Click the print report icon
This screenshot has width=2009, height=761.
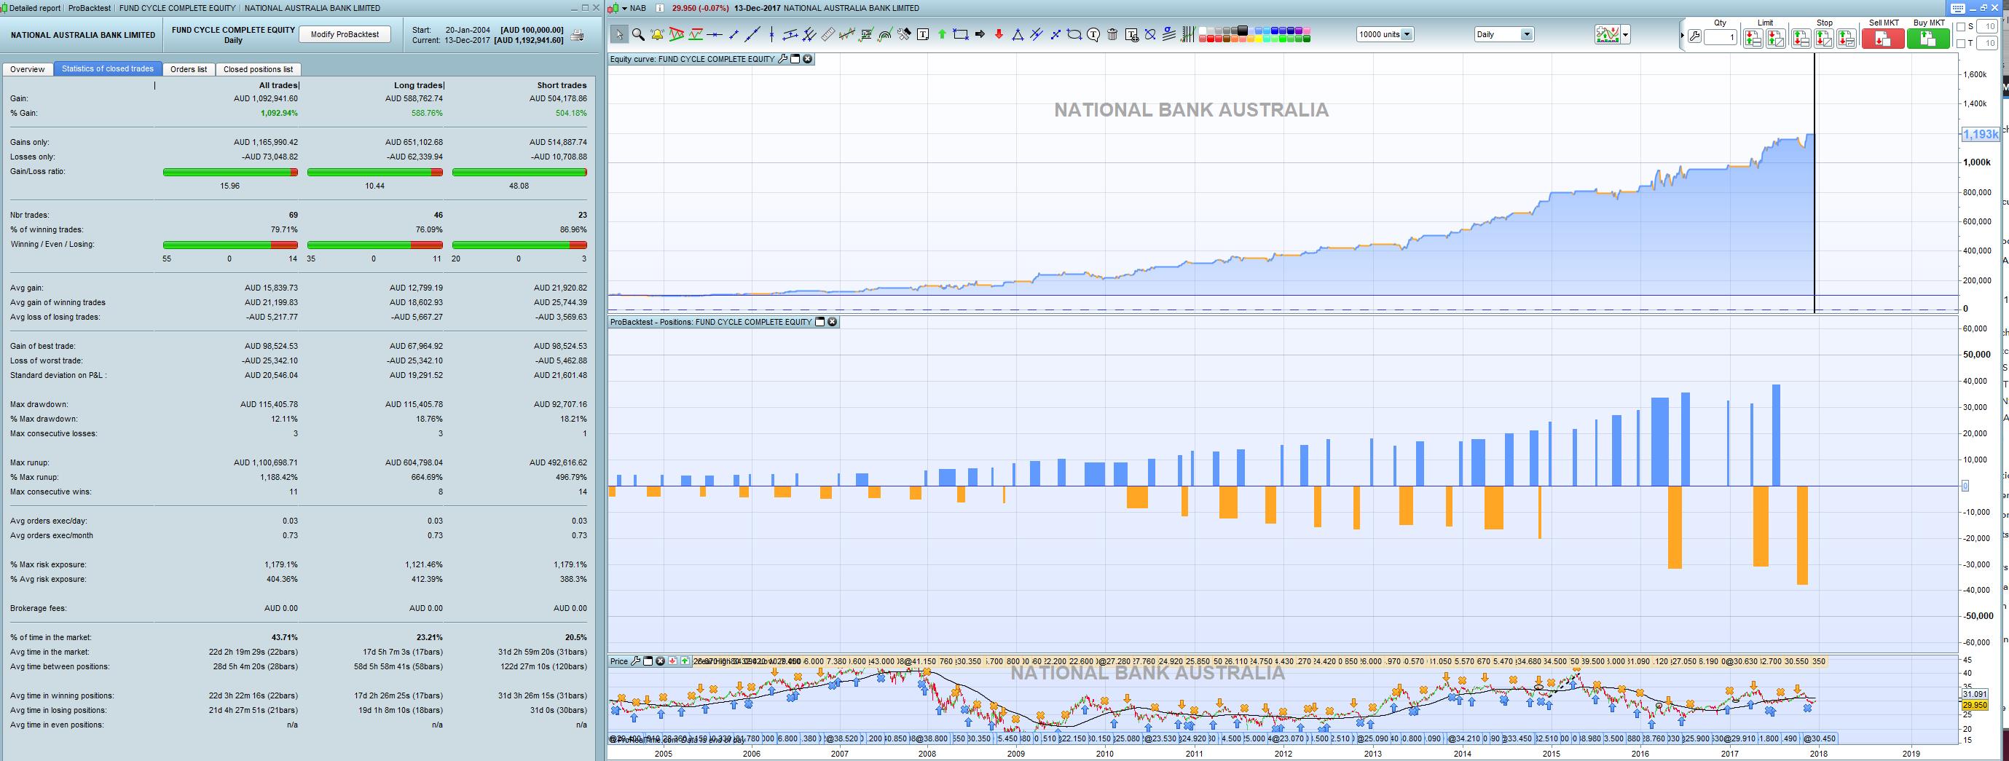tap(576, 35)
